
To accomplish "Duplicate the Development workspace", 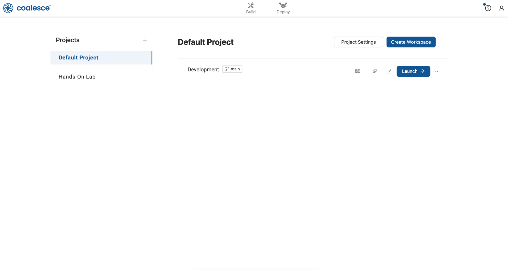I will coord(375,71).
